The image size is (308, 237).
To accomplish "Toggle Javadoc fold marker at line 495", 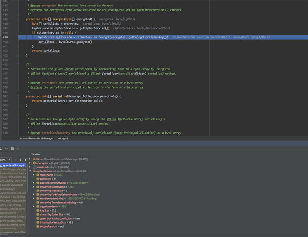I will coord(18,64).
